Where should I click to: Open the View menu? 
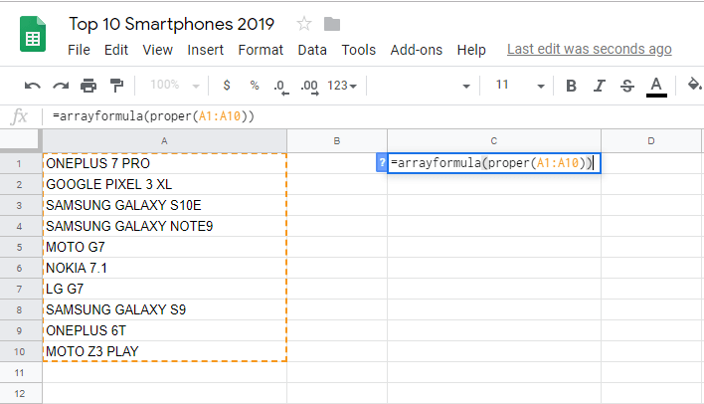tap(157, 50)
